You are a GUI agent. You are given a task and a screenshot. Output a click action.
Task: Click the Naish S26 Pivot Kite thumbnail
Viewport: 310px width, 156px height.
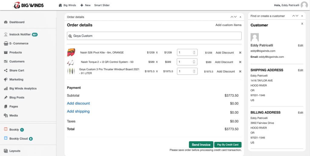coord(71,53)
